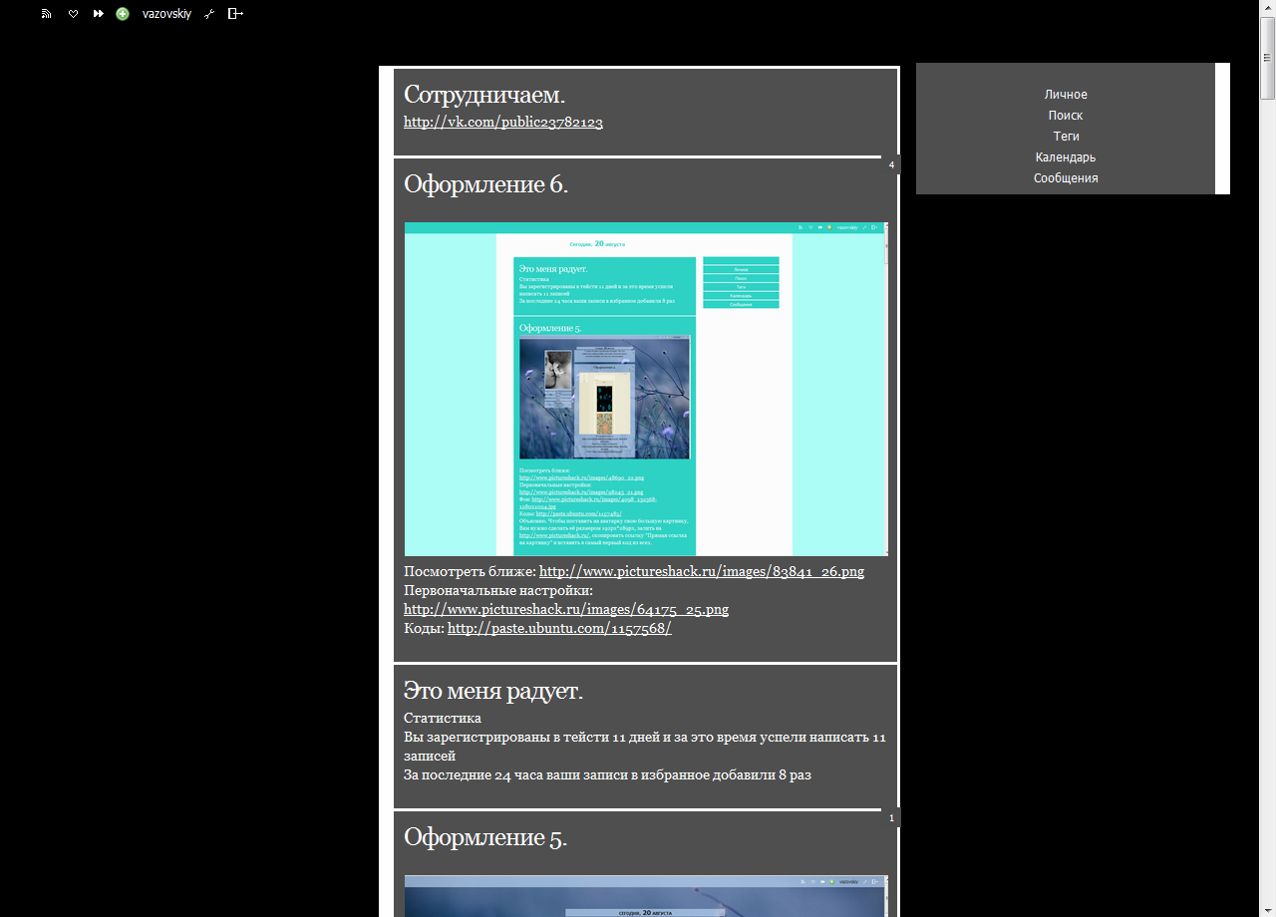
Task: Click the Статистика text line
Action: tap(443, 719)
